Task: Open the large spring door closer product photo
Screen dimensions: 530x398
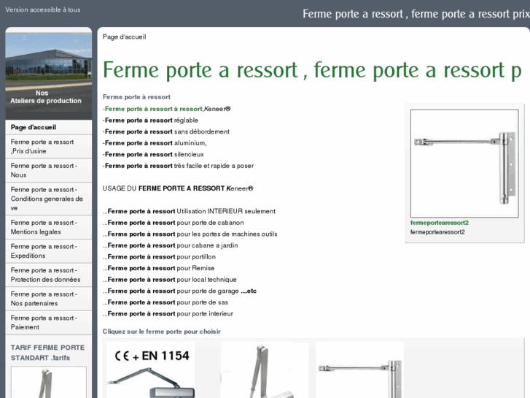Action: tap(464, 164)
